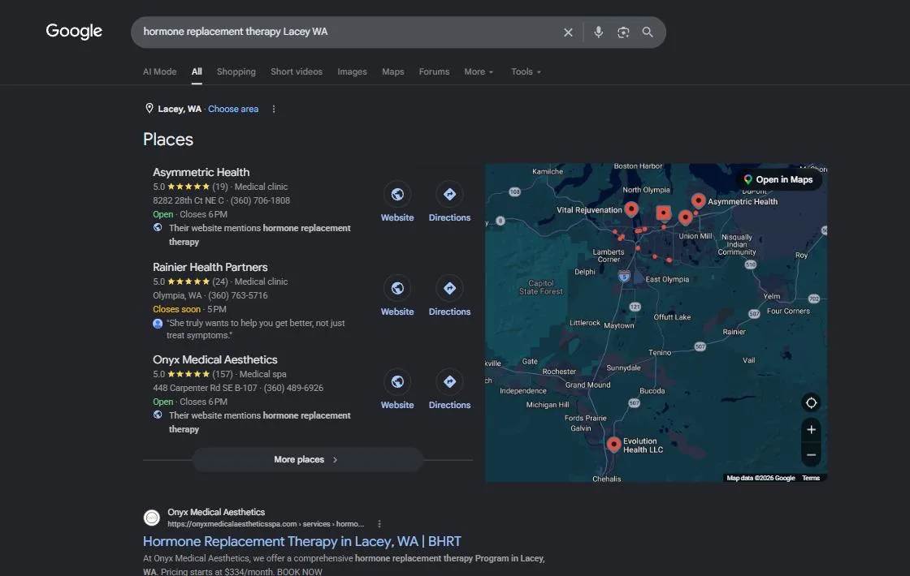Viewport: 910px width, 576px height.
Task: Select the Asymmetric Health map pin
Action: 698,200
